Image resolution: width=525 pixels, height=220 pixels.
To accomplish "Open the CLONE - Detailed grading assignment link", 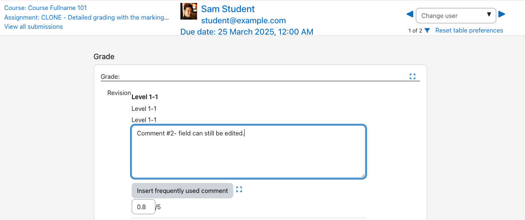I will coord(86,17).
